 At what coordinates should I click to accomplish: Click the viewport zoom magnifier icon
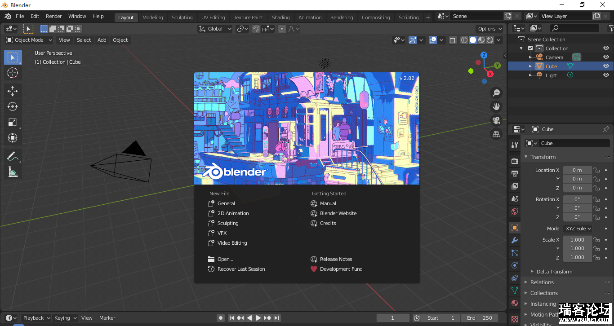click(x=496, y=93)
